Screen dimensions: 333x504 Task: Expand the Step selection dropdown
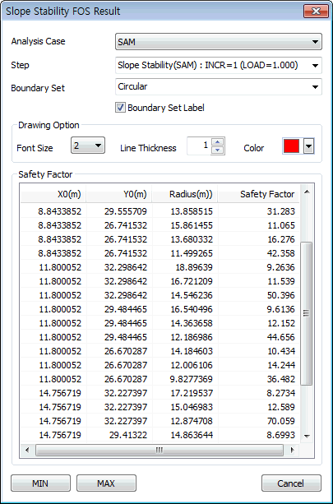[219, 66]
